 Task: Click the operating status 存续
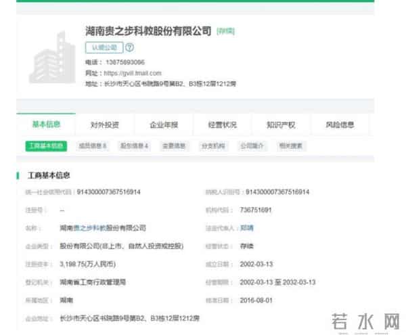(247, 246)
